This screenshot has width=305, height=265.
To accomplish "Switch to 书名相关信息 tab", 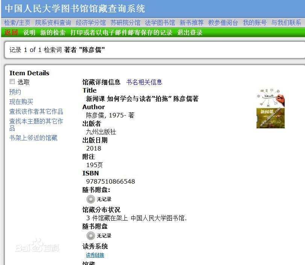I will (144, 82).
